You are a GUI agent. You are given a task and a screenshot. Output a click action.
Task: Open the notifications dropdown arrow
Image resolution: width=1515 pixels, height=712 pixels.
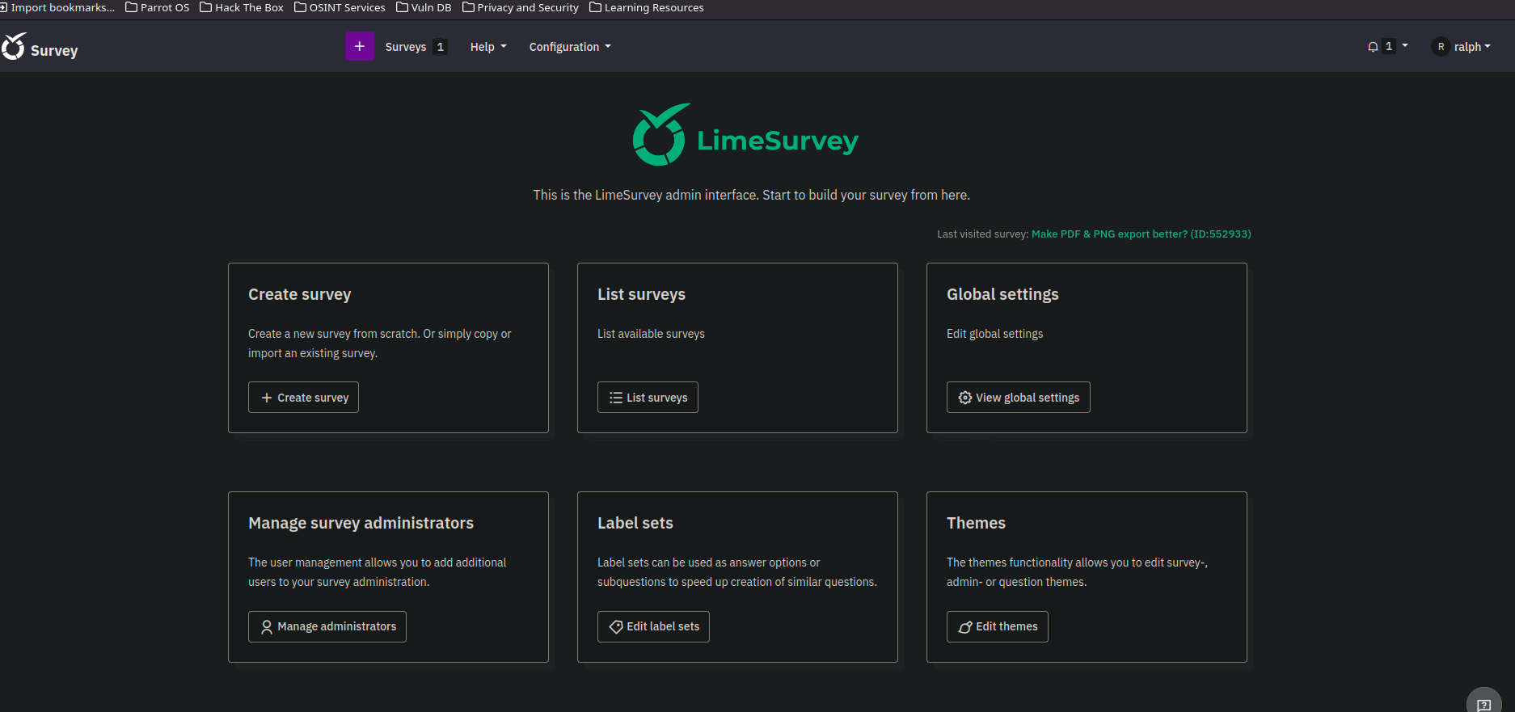pos(1405,46)
